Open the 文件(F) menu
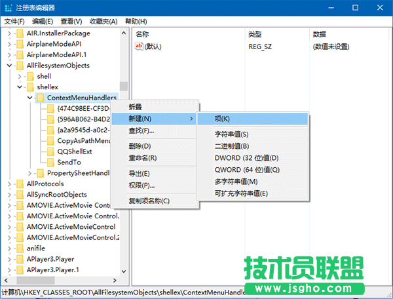 [x=14, y=21]
